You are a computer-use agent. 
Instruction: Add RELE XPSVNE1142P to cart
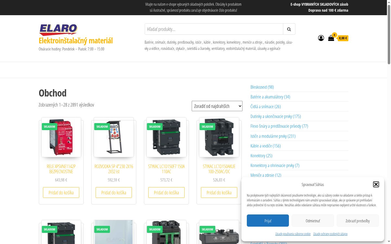click(61, 192)
